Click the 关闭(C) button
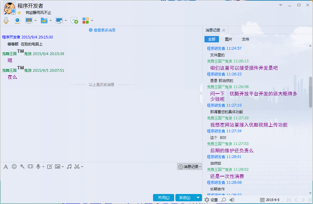Viewport: 313px width, 204px height. point(164,198)
